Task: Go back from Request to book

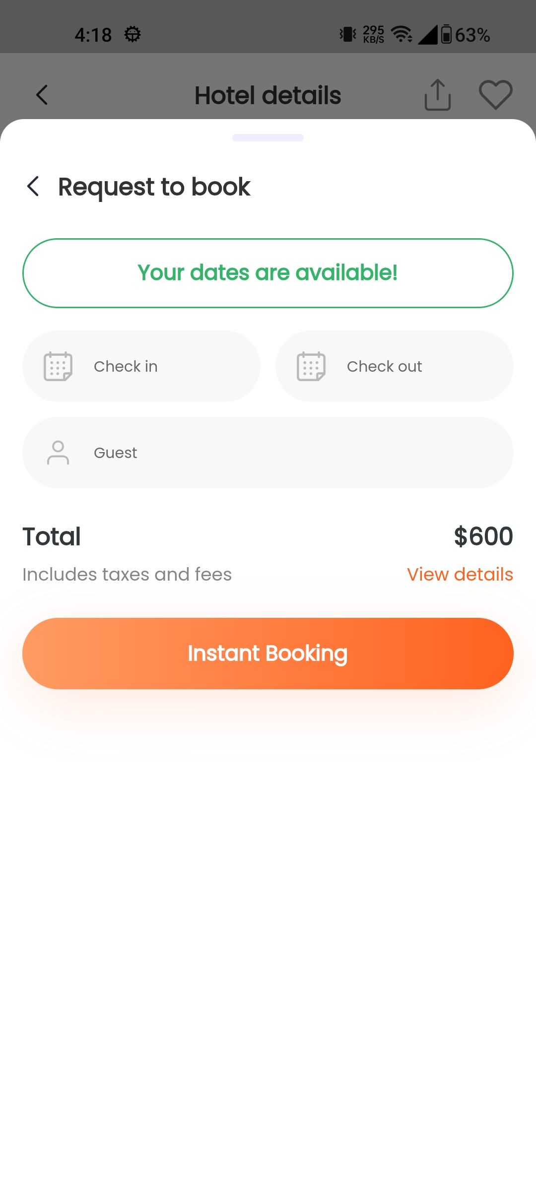Action: [33, 187]
